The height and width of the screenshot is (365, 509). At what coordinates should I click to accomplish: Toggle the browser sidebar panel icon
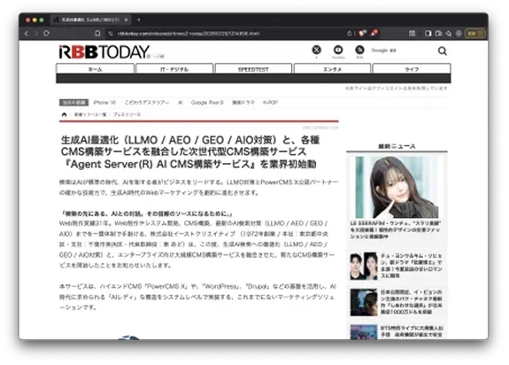pyautogui.click(x=428, y=34)
